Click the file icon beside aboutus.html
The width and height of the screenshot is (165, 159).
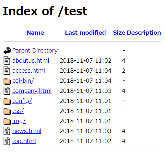[7, 60]
